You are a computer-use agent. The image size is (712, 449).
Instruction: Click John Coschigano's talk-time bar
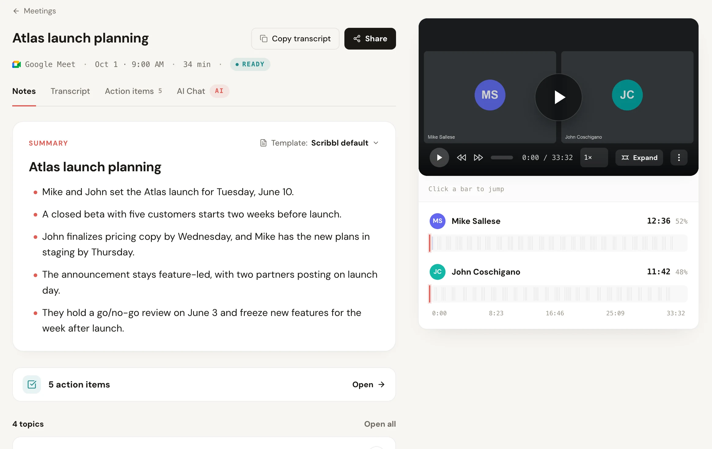(x=558, y=294)
